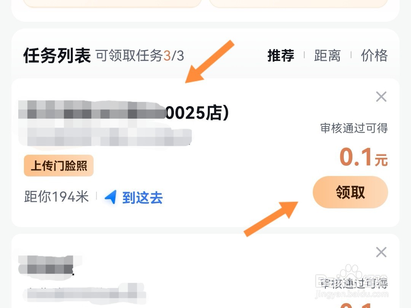Dismiss the first task card
Screen dimensions: 411x308
tap(381, 97)
